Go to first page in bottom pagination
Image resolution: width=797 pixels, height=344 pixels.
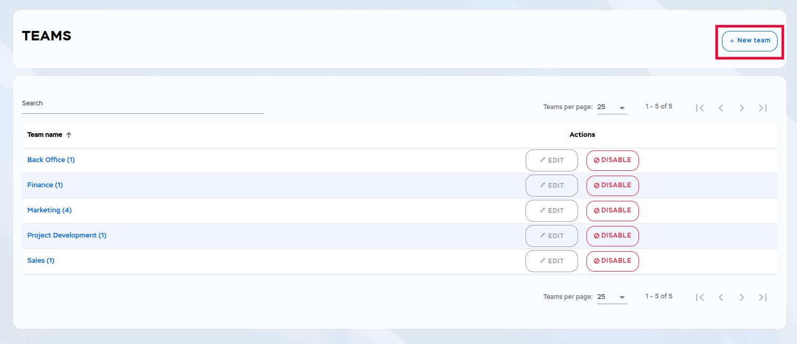pyautogui.click(x=699, y=297)
